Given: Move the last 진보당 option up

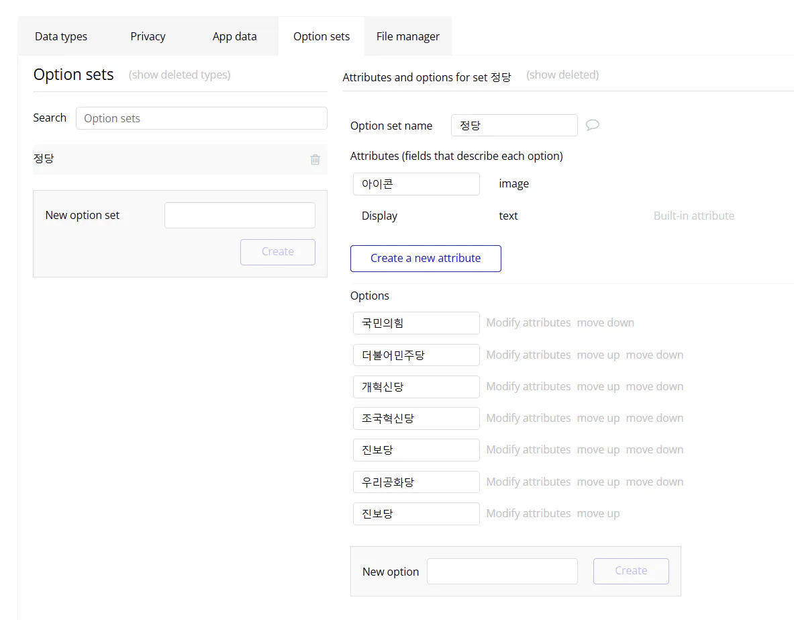Looking at the screenshot, I should tap(598, 513).
